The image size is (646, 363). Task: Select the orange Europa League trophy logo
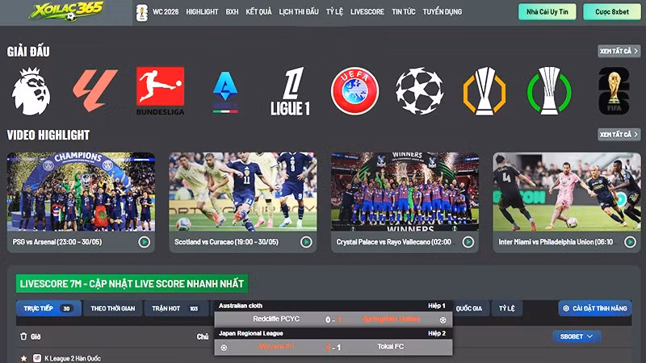[x=484, y=91]
